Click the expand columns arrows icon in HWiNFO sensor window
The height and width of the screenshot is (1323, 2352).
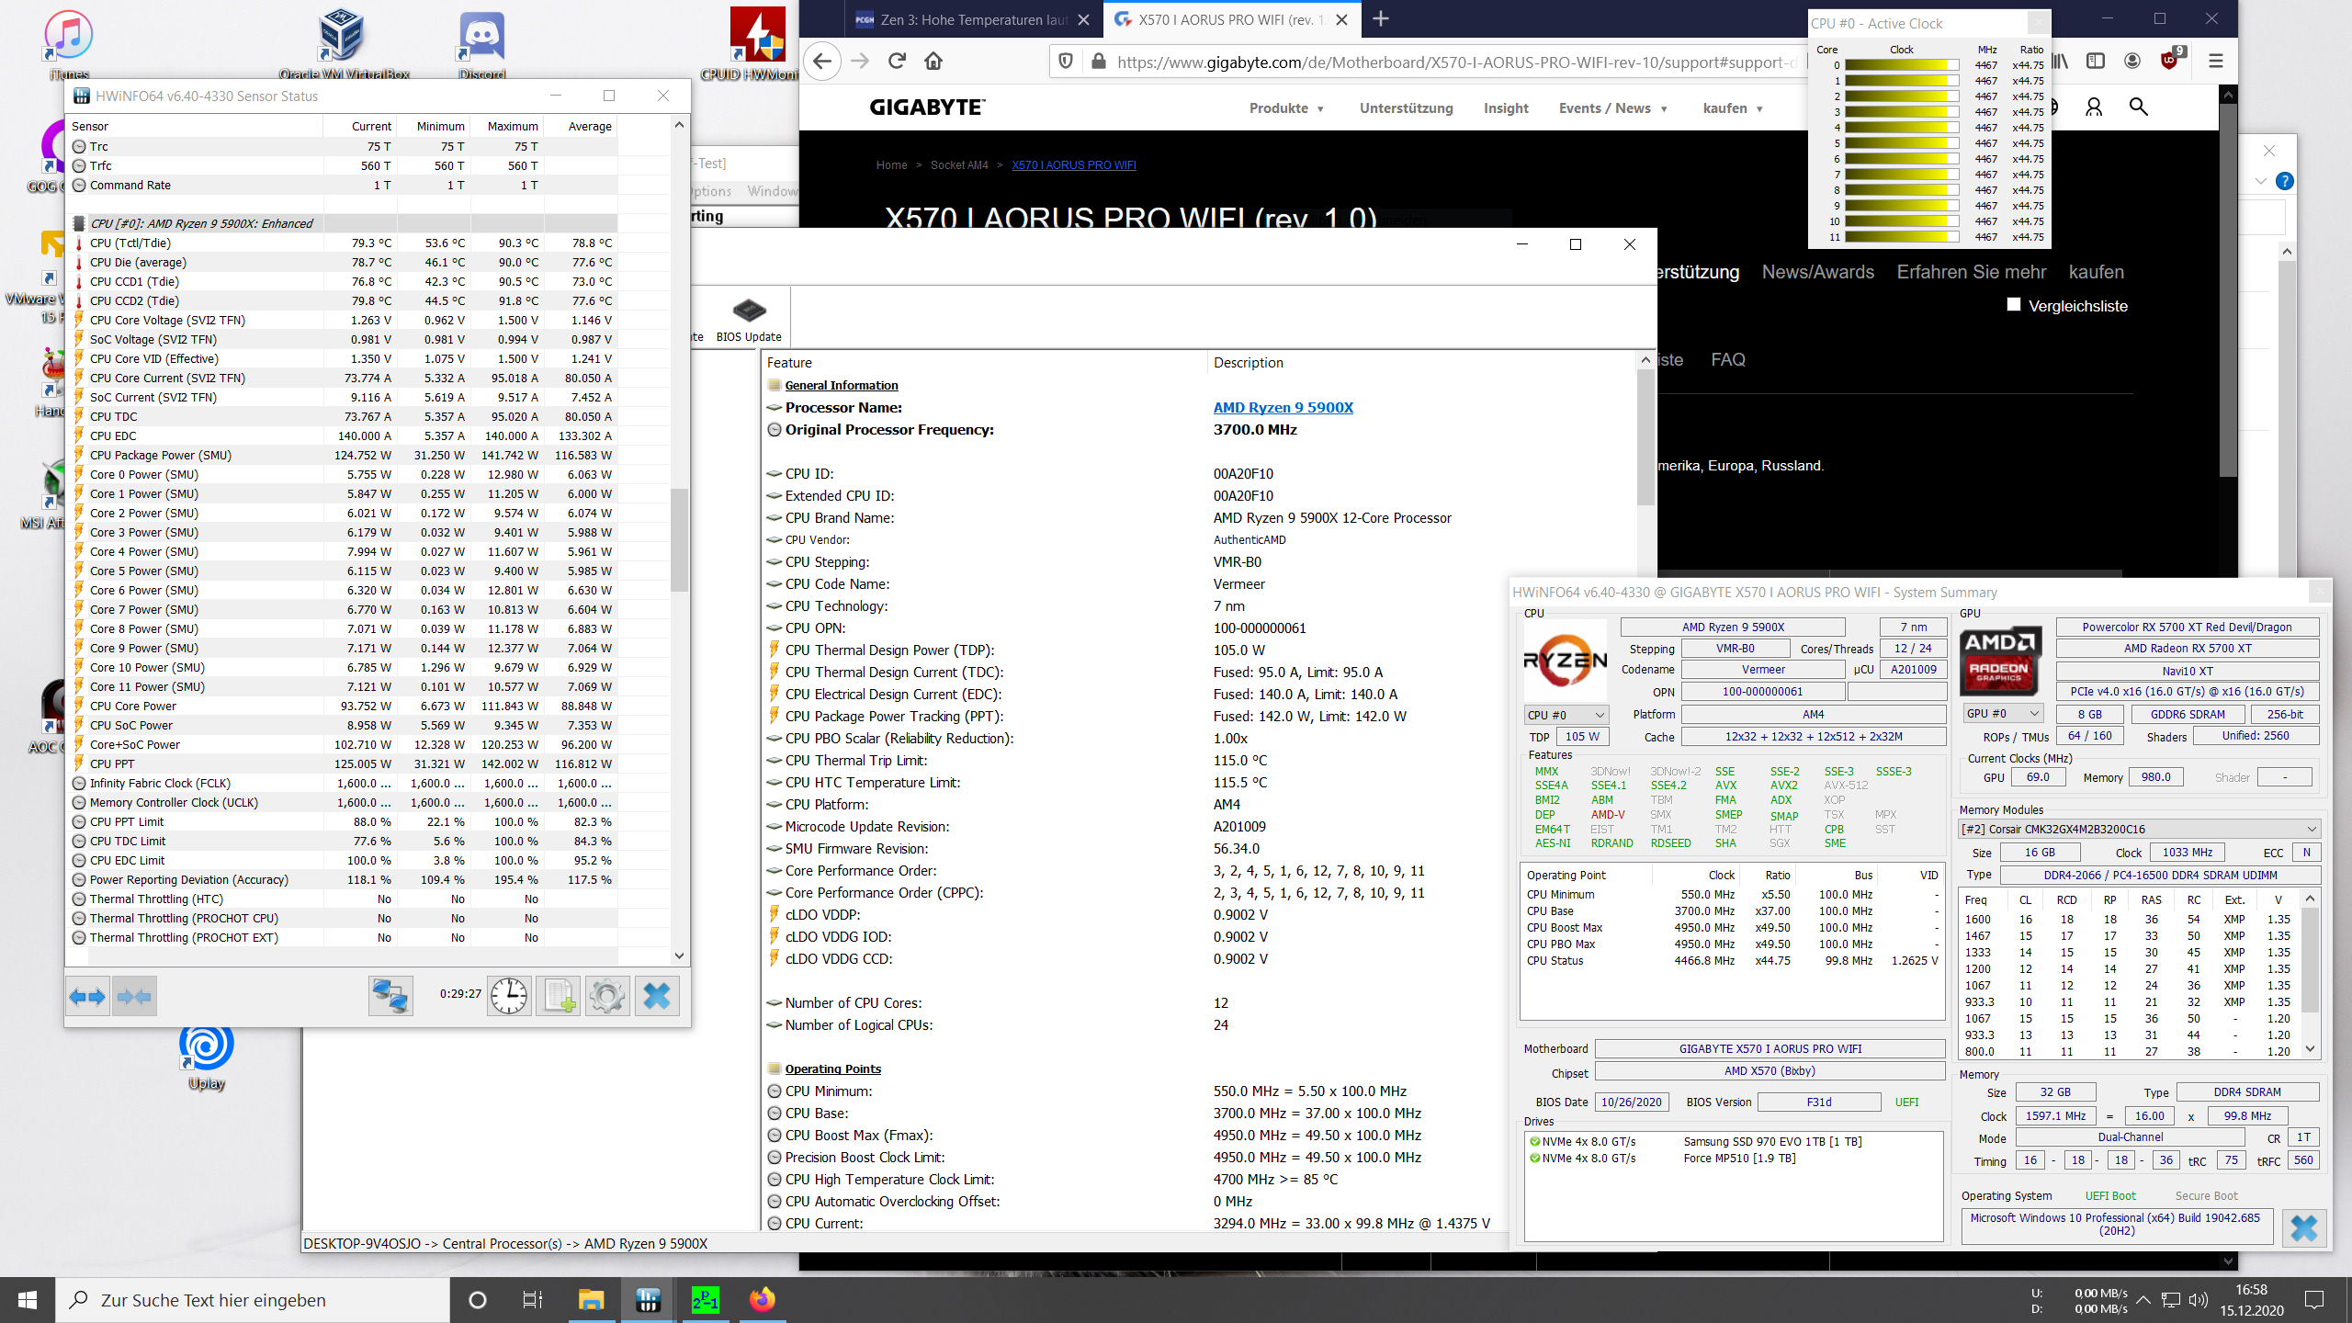coord(88,996)
